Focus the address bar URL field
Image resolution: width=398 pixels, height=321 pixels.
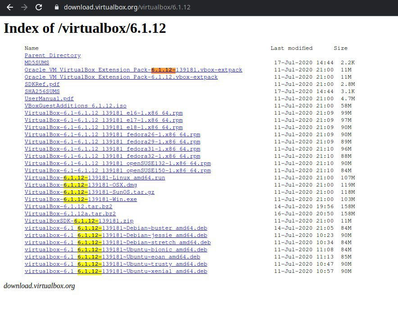pyautogui.click(x=127, y=7)
